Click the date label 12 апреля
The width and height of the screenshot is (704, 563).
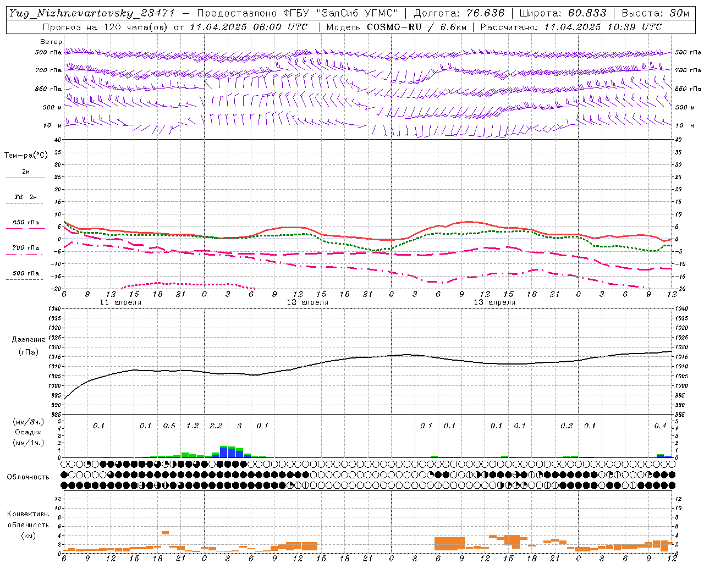click(x=307, y=302)
